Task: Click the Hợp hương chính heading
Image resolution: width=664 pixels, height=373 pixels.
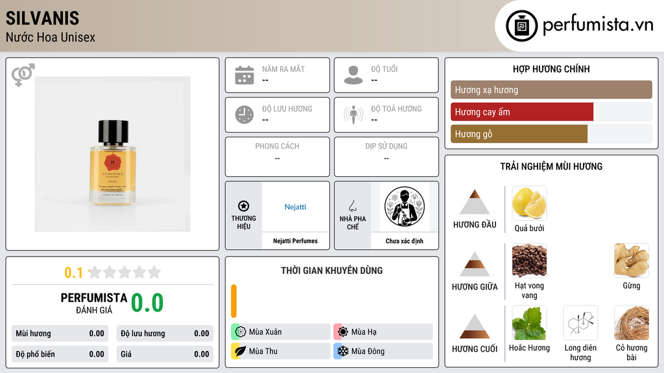Action: point(551,69)
